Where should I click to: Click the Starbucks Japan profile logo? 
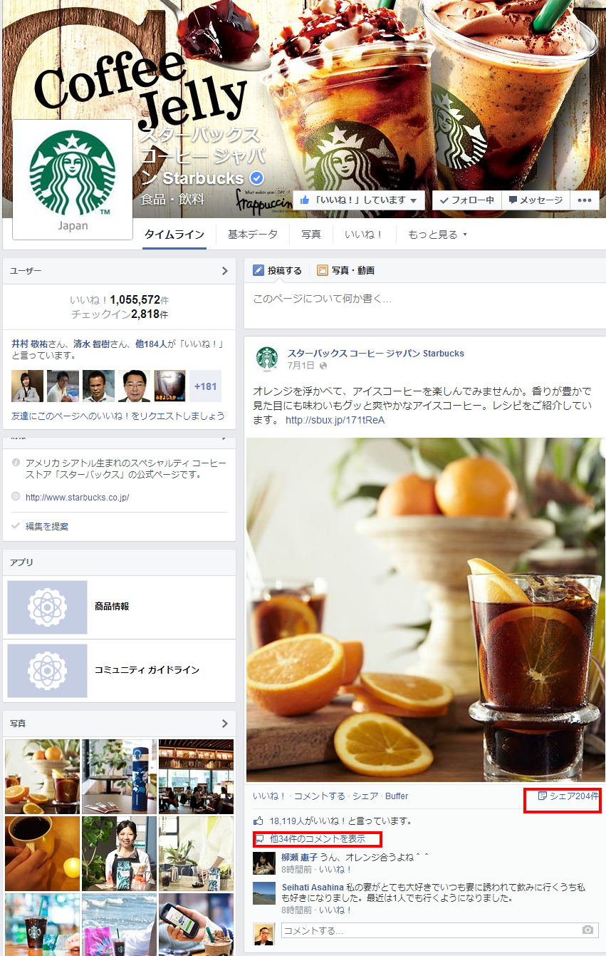pos(73,180)
